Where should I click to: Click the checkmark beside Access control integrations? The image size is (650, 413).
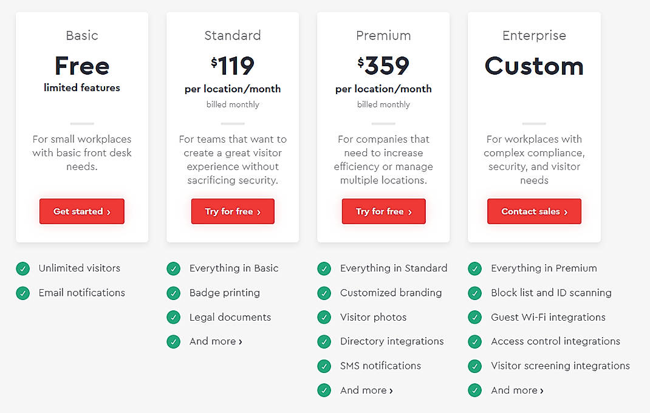(474, 341)
